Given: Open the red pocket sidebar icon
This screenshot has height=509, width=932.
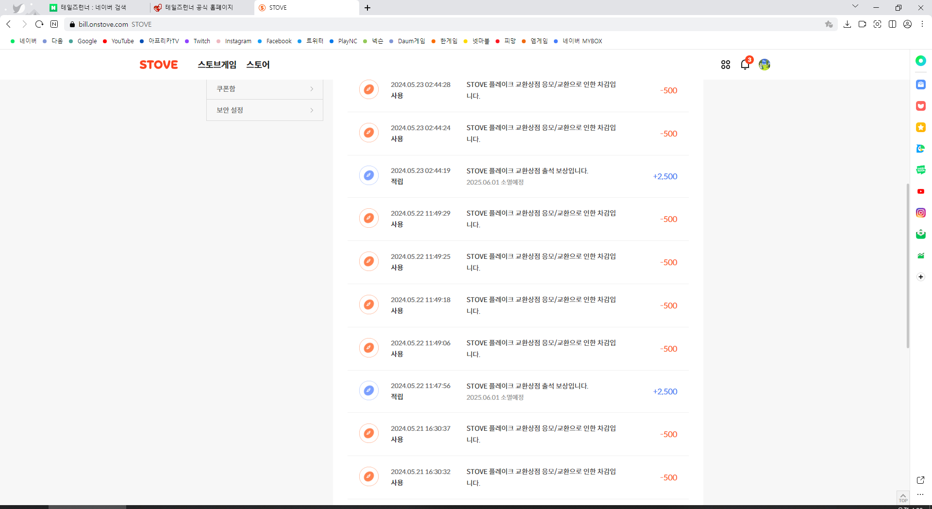Looking at the screenshot, I should [921, 106].
